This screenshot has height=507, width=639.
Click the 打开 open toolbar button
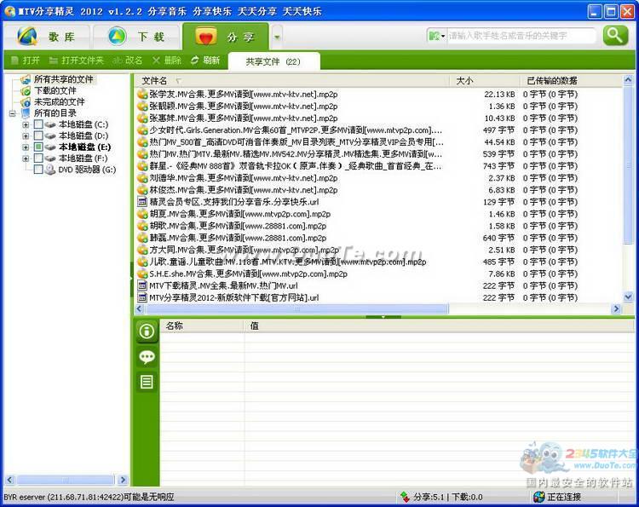(x=26, y=60)
